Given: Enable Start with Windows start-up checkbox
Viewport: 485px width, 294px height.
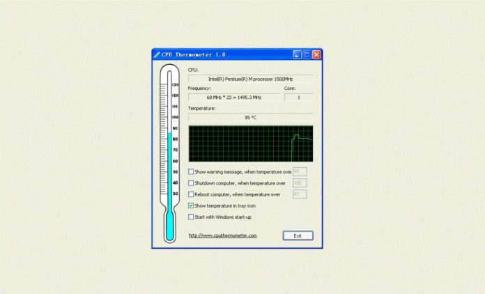Looking at the screenshot, I should click(x=191, y=217).
